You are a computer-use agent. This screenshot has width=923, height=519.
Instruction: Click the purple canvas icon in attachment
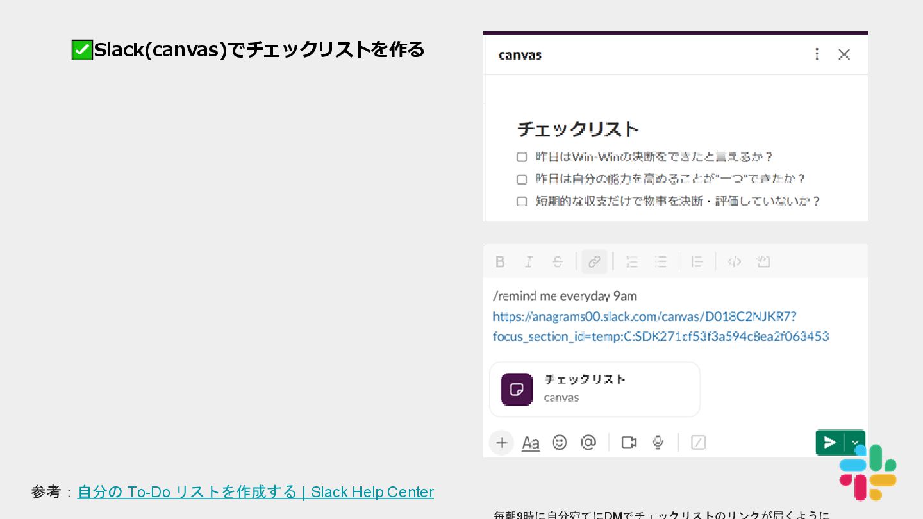click(517, 389)
